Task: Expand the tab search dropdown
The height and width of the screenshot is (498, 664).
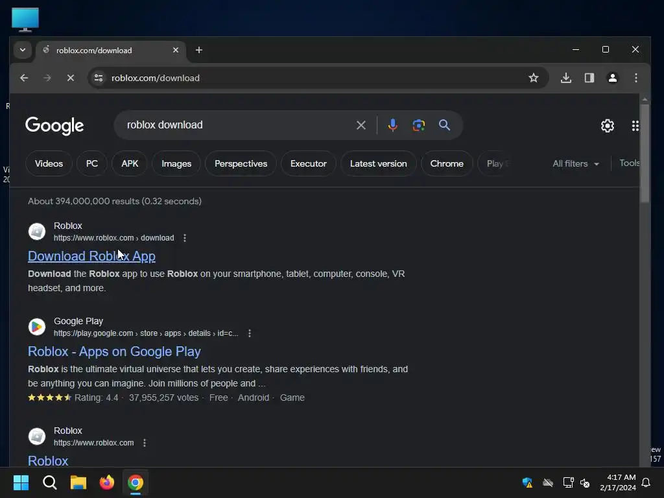Action: (23, 50)
